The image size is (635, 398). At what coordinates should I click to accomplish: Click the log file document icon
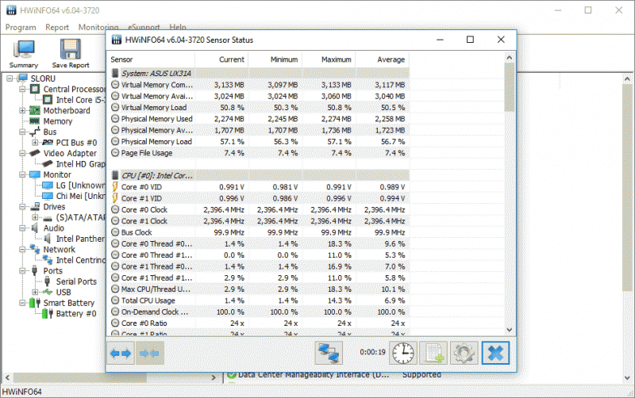coord(433,353)
